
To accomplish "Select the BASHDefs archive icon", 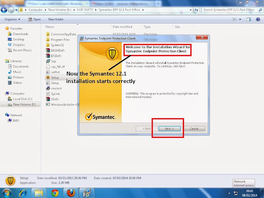I will pos(48,50).
